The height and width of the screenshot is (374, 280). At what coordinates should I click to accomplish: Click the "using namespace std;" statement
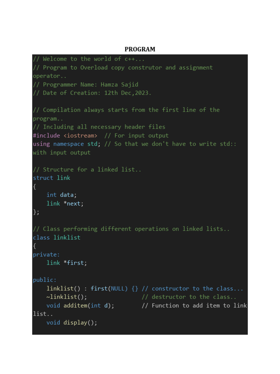coord(67,144)
